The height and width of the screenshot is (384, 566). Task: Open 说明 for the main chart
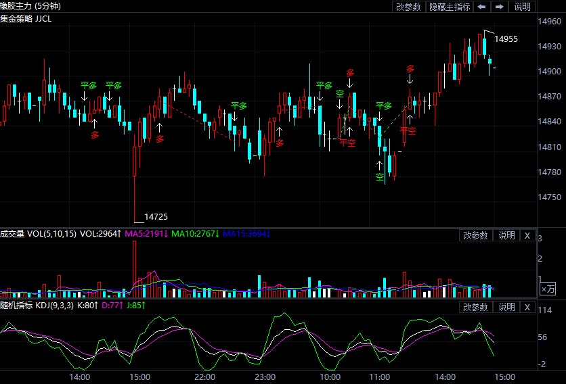tap(523, 7)
